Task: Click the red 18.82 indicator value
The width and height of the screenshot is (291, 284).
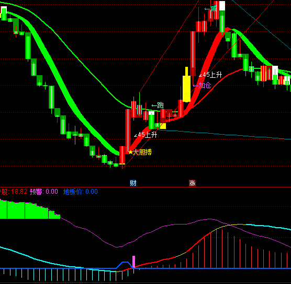Action: pos(19,192)
